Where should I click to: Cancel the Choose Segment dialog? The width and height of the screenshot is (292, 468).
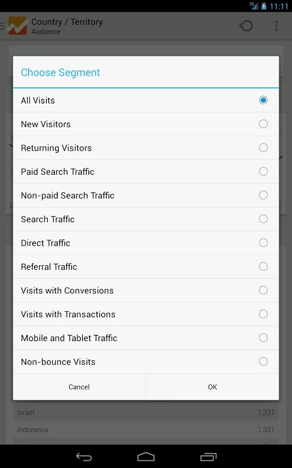pyautogui.click(x=79, y=387)
